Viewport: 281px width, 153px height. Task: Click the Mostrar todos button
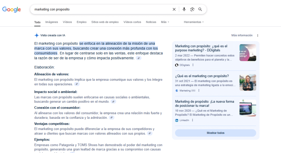coord(215,133)
